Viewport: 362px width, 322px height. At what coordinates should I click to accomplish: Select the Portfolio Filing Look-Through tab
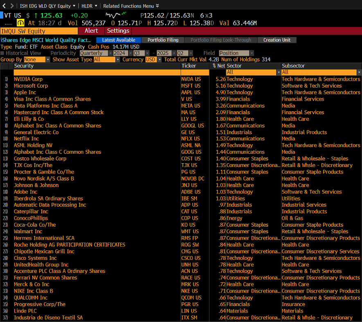point(221,40)
